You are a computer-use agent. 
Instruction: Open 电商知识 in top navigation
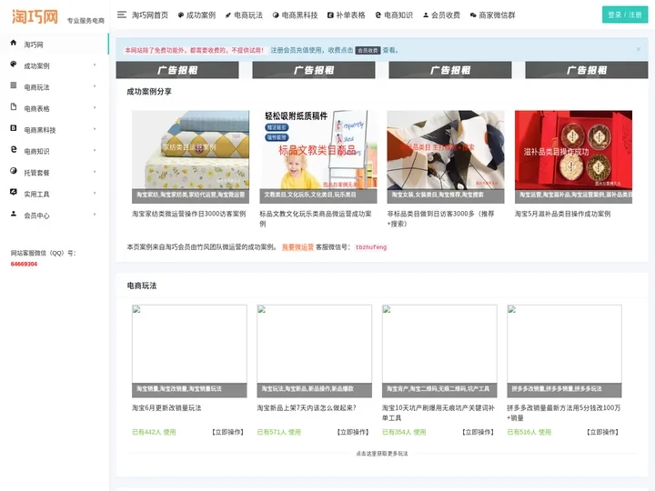(398, 15)
